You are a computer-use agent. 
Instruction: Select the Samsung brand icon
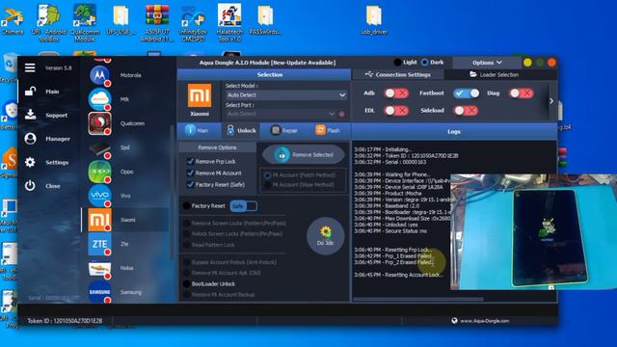click(99, 292)
